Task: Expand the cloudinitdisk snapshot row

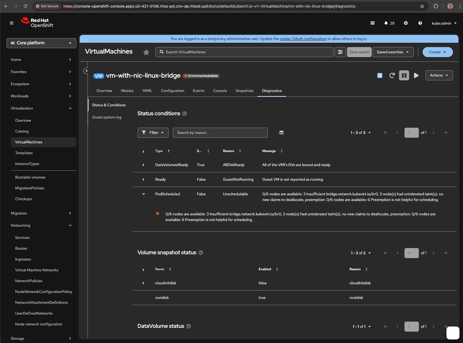Action: [144, 283]
